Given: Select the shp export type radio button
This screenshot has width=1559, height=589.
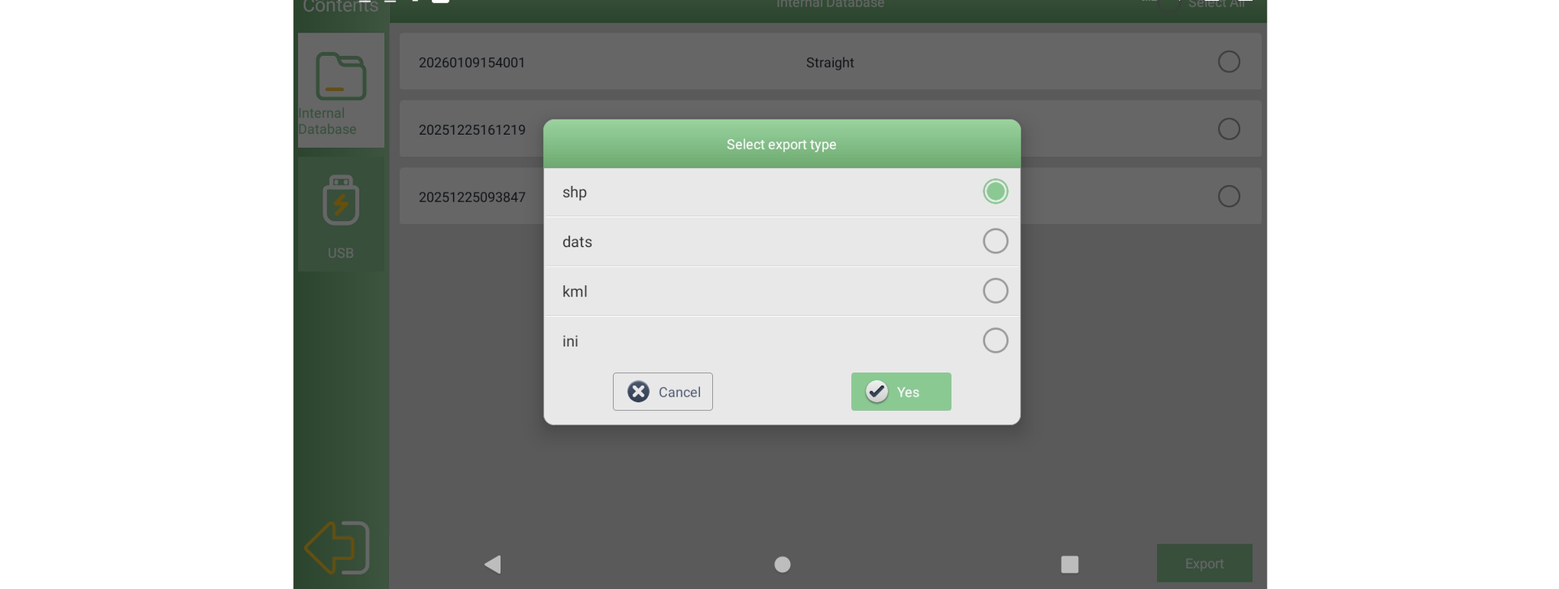Looking at the screenshot, I should 995,192.
